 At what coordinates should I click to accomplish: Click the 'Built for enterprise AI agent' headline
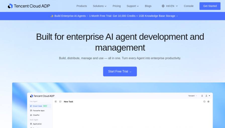click(x=120, y=42)
